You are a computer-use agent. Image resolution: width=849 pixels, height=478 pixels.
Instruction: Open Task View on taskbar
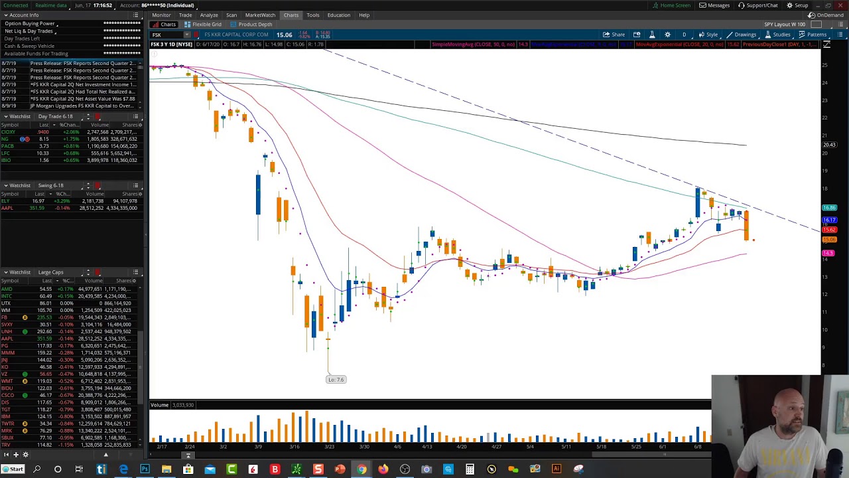point(79,469)
